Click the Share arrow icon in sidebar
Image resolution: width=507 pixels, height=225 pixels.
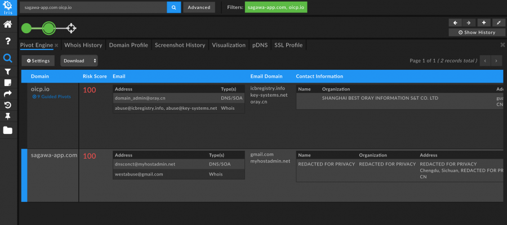coord(8,93)
